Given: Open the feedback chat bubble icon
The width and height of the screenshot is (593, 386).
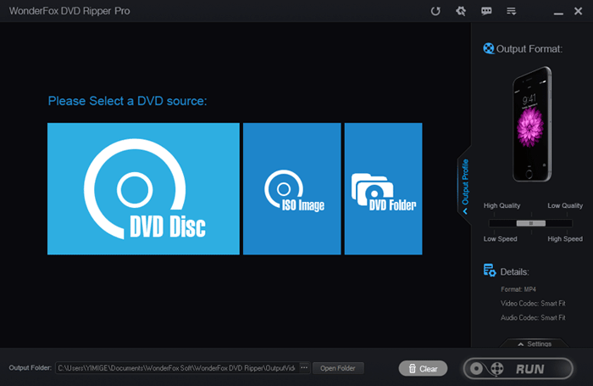Looking at the screenshot, I should tap(486, 11).
